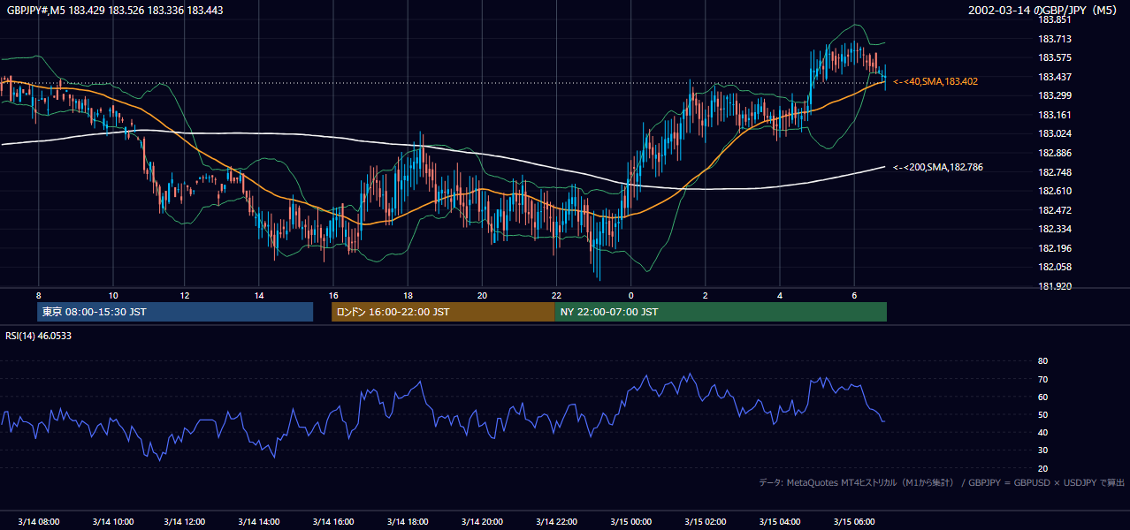The image size is (1130, 530).
Task: Click the 182.334 price axis label
Action: coord(1054,230)
